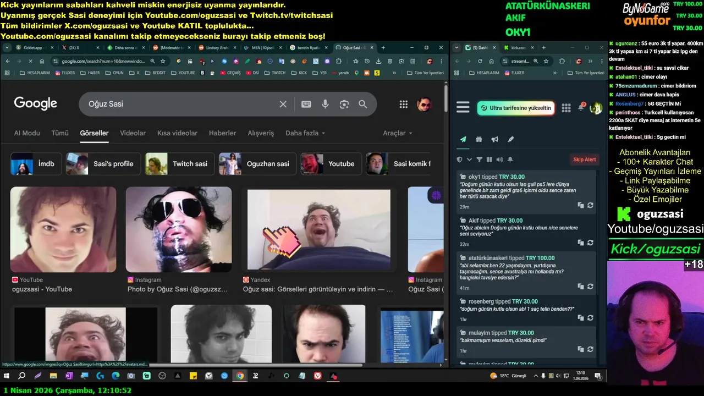Viewport: 704px width, 396px height.
Task: Reload the dashboard browser page
Action: click(x=480, y=61)
